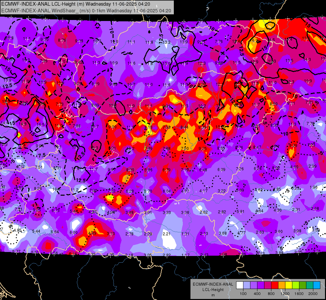
Task: Click the wind shear value 16.5
Action: tap(41, 124)
